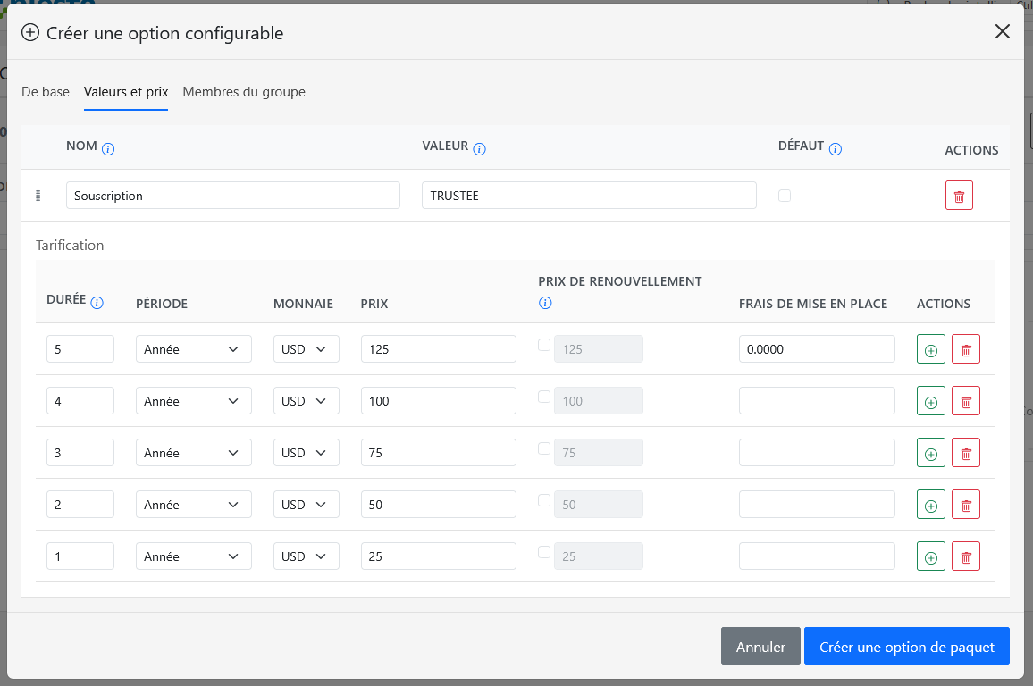Delete the 4 Année pricing row
1033x686 pixels.
(x=966, y=401)
